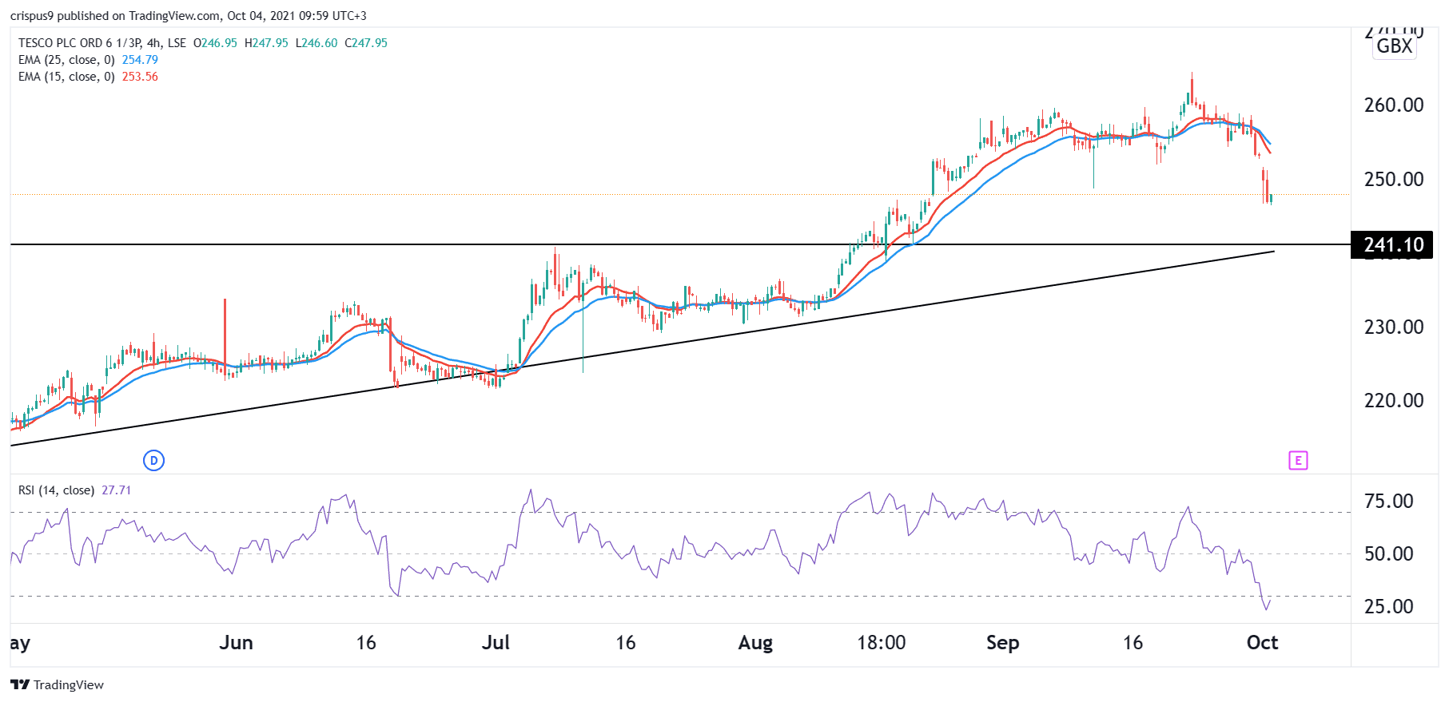
Task: Click the Jun label on time axis
Action: click(x=236, y=643)
